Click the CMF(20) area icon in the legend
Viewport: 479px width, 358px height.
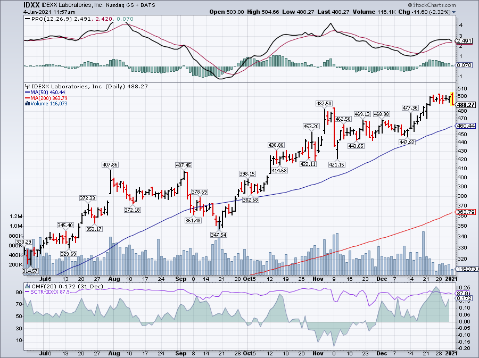click(28, 287)
